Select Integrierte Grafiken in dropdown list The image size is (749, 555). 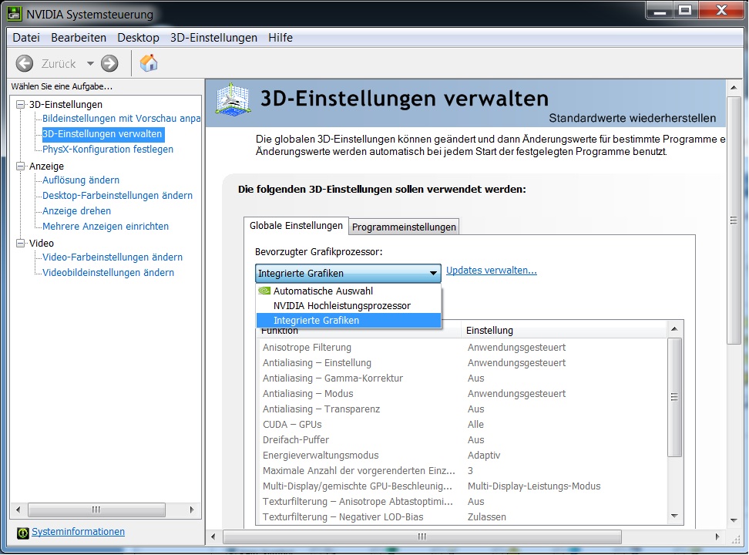pos(348,321)
